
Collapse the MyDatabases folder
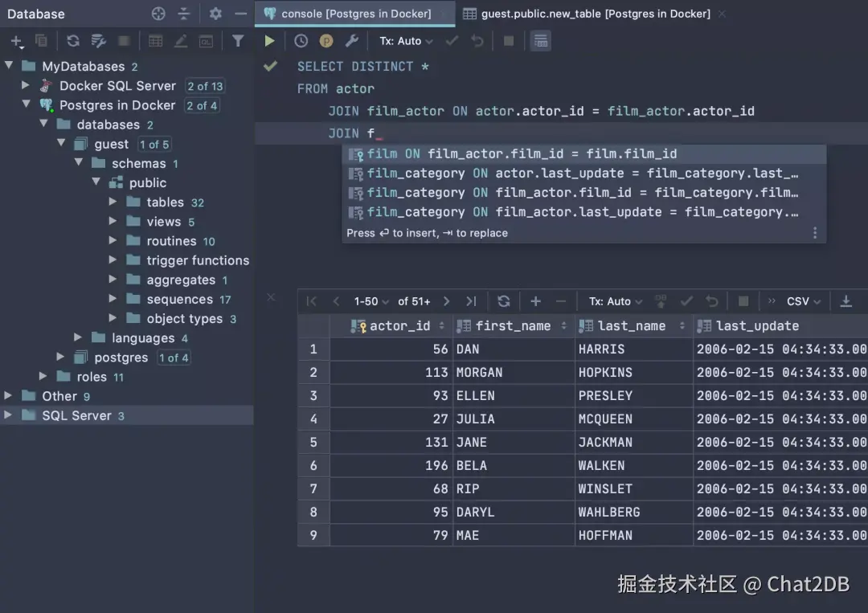[x=9, y=65]
